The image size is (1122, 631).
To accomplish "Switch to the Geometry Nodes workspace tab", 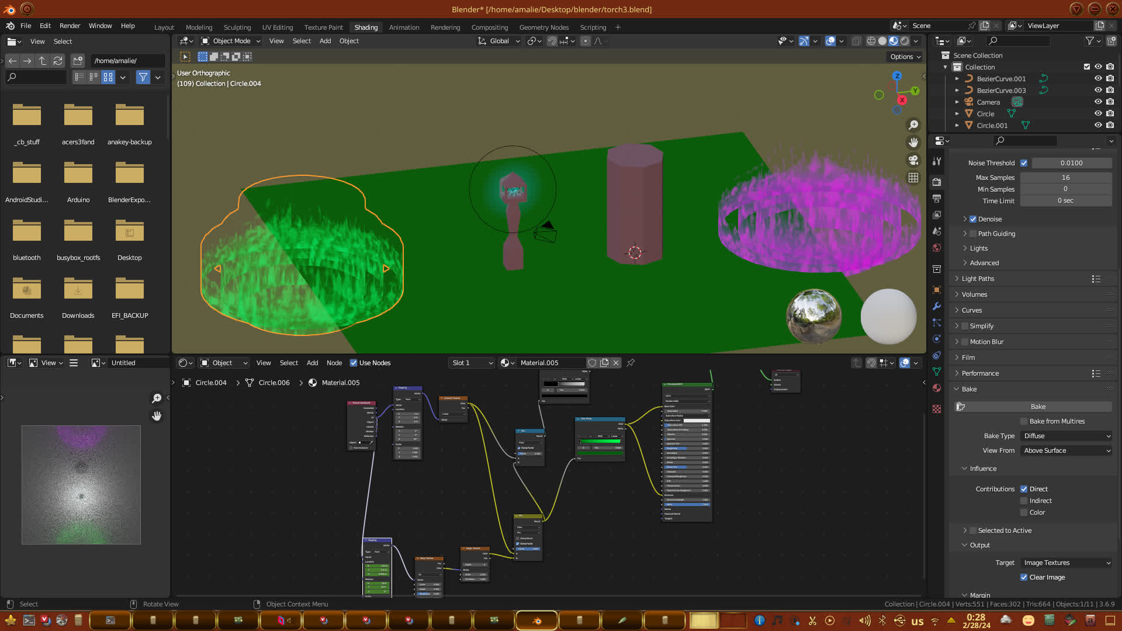I will point(543,27).
